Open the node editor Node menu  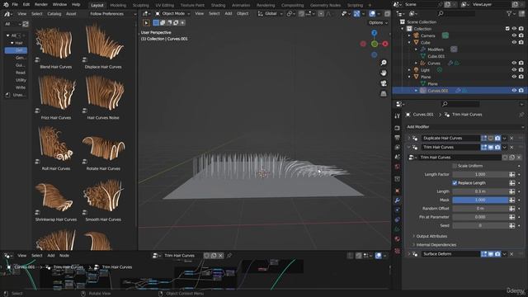(64, 256)
